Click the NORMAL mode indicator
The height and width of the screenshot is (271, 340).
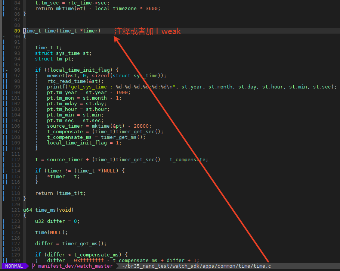click(14, 266)
